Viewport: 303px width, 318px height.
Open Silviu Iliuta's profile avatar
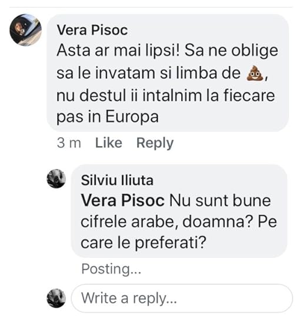click(56, 178)
